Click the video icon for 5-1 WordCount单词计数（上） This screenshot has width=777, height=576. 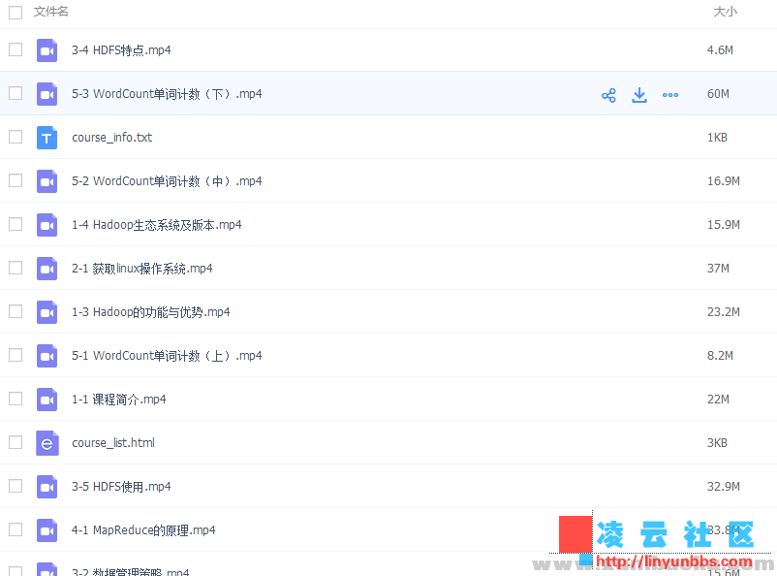click(47, 356)
